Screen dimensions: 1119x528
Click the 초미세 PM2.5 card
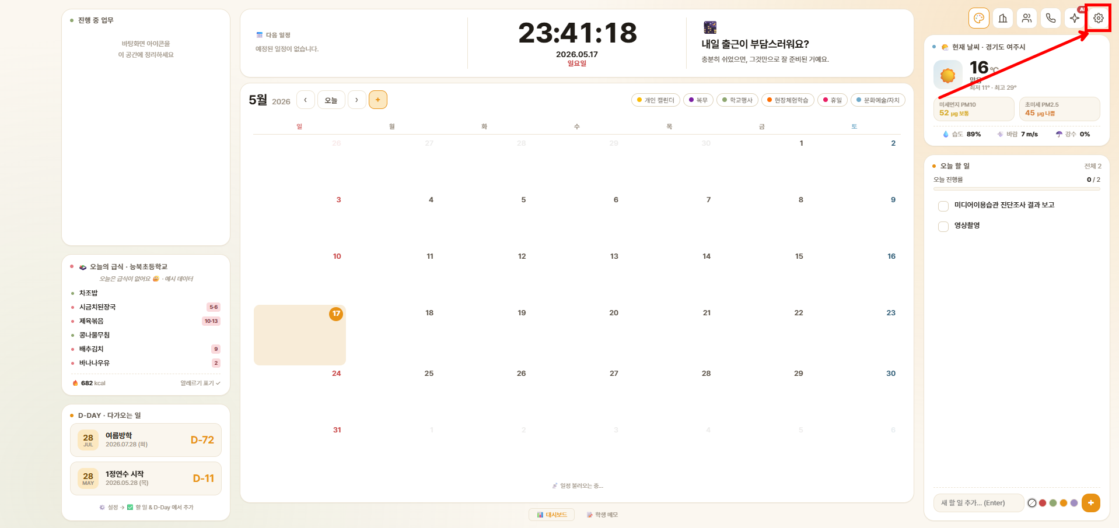pyautogui.click(x=1059, y=109)
